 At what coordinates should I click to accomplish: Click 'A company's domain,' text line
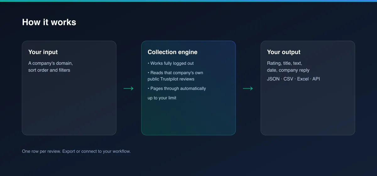pyautogui.click(x=51, y=63)
